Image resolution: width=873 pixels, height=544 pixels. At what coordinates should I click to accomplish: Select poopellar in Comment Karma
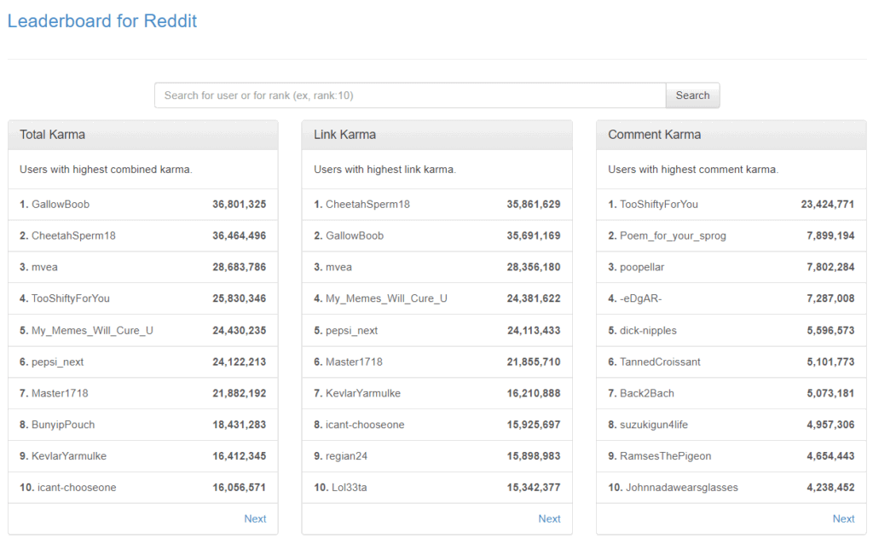[x=642, y=267]
